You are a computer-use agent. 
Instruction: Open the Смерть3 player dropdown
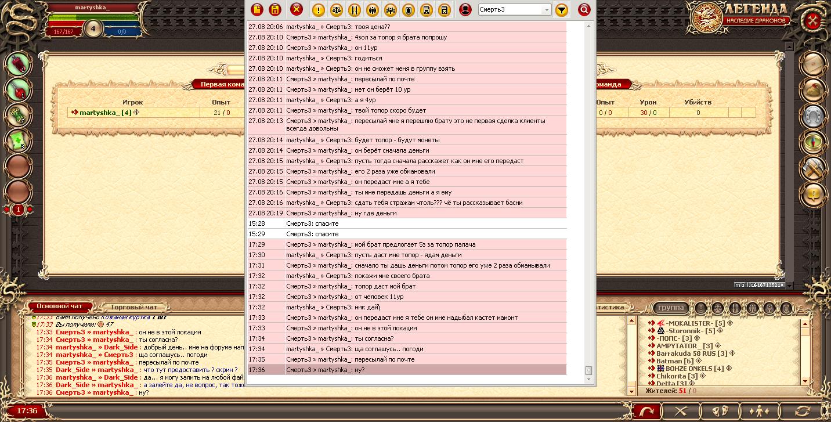coord(515,9)
